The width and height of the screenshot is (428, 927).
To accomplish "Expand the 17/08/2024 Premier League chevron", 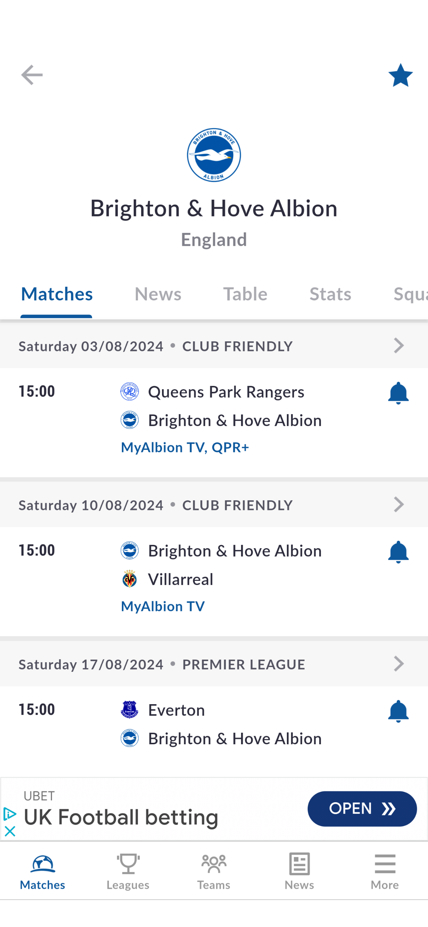I will point(399,664).
